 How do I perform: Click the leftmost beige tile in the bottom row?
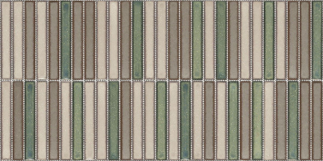pos(6,120)
